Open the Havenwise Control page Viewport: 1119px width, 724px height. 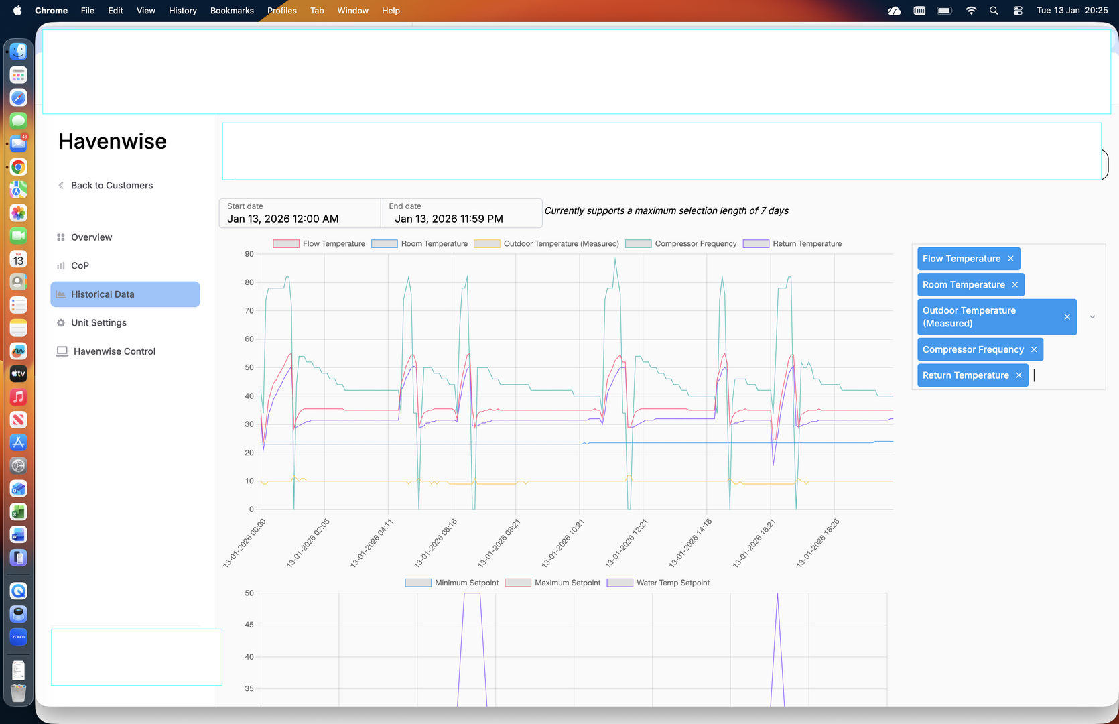[115, 351]
